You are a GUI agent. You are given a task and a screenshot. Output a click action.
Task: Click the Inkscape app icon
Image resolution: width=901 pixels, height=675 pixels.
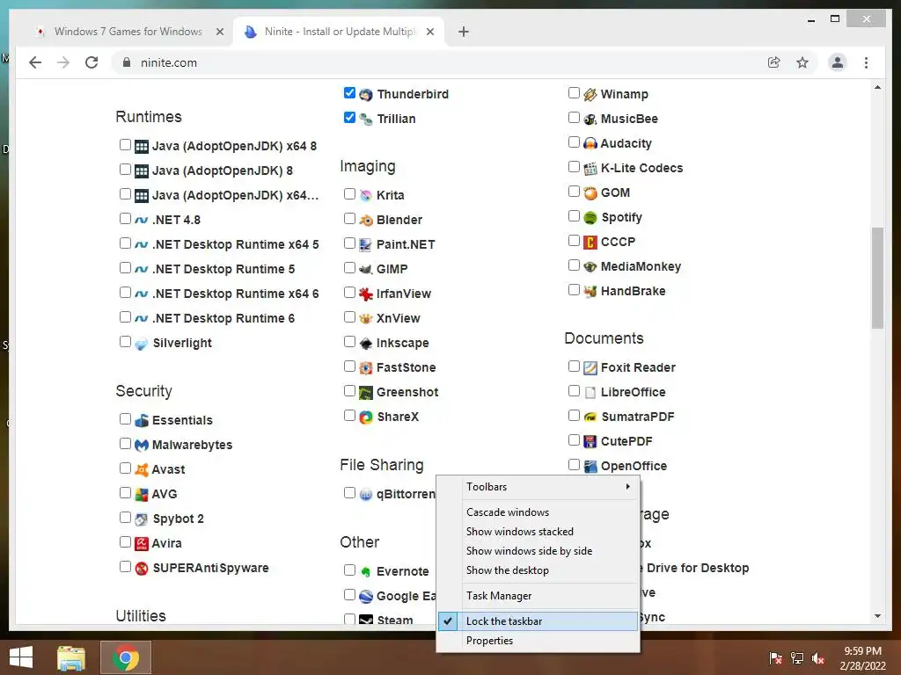point(366,344)
